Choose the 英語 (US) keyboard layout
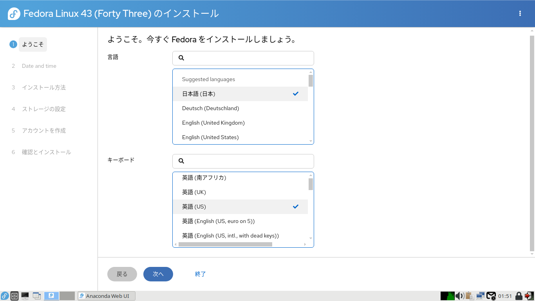This screenshot has width=535, height=301. click(x=240, y=207)
